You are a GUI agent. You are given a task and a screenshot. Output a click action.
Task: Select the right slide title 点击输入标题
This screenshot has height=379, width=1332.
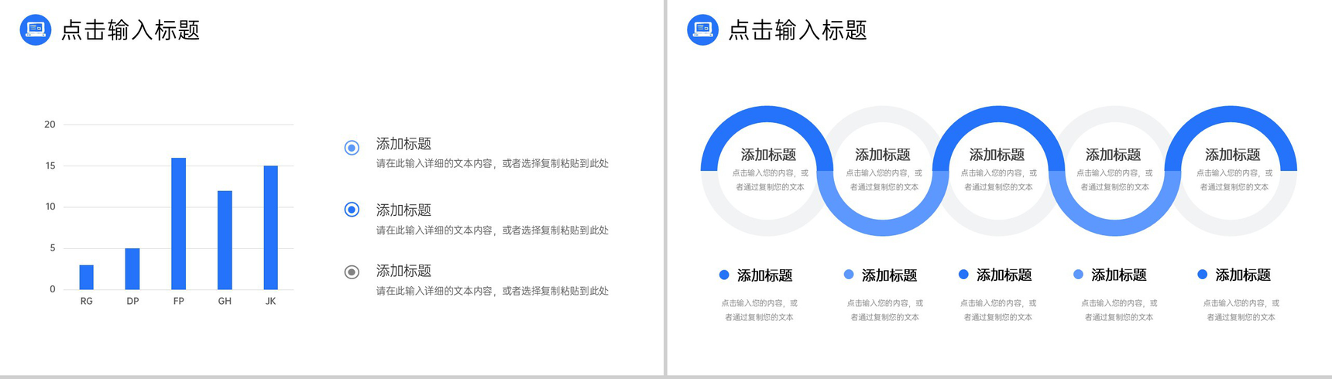click(798, 30)
